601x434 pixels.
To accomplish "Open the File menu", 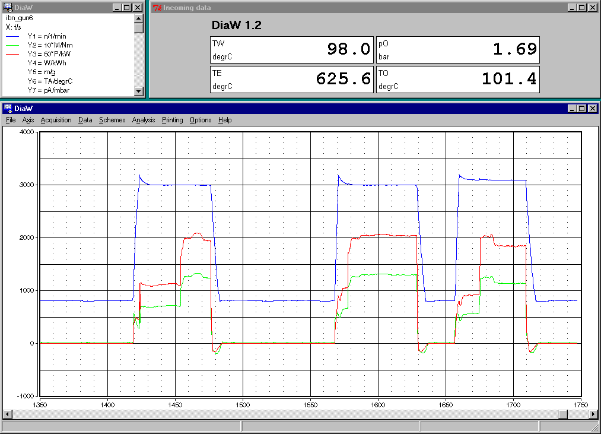I will click(x=11, y=120).
